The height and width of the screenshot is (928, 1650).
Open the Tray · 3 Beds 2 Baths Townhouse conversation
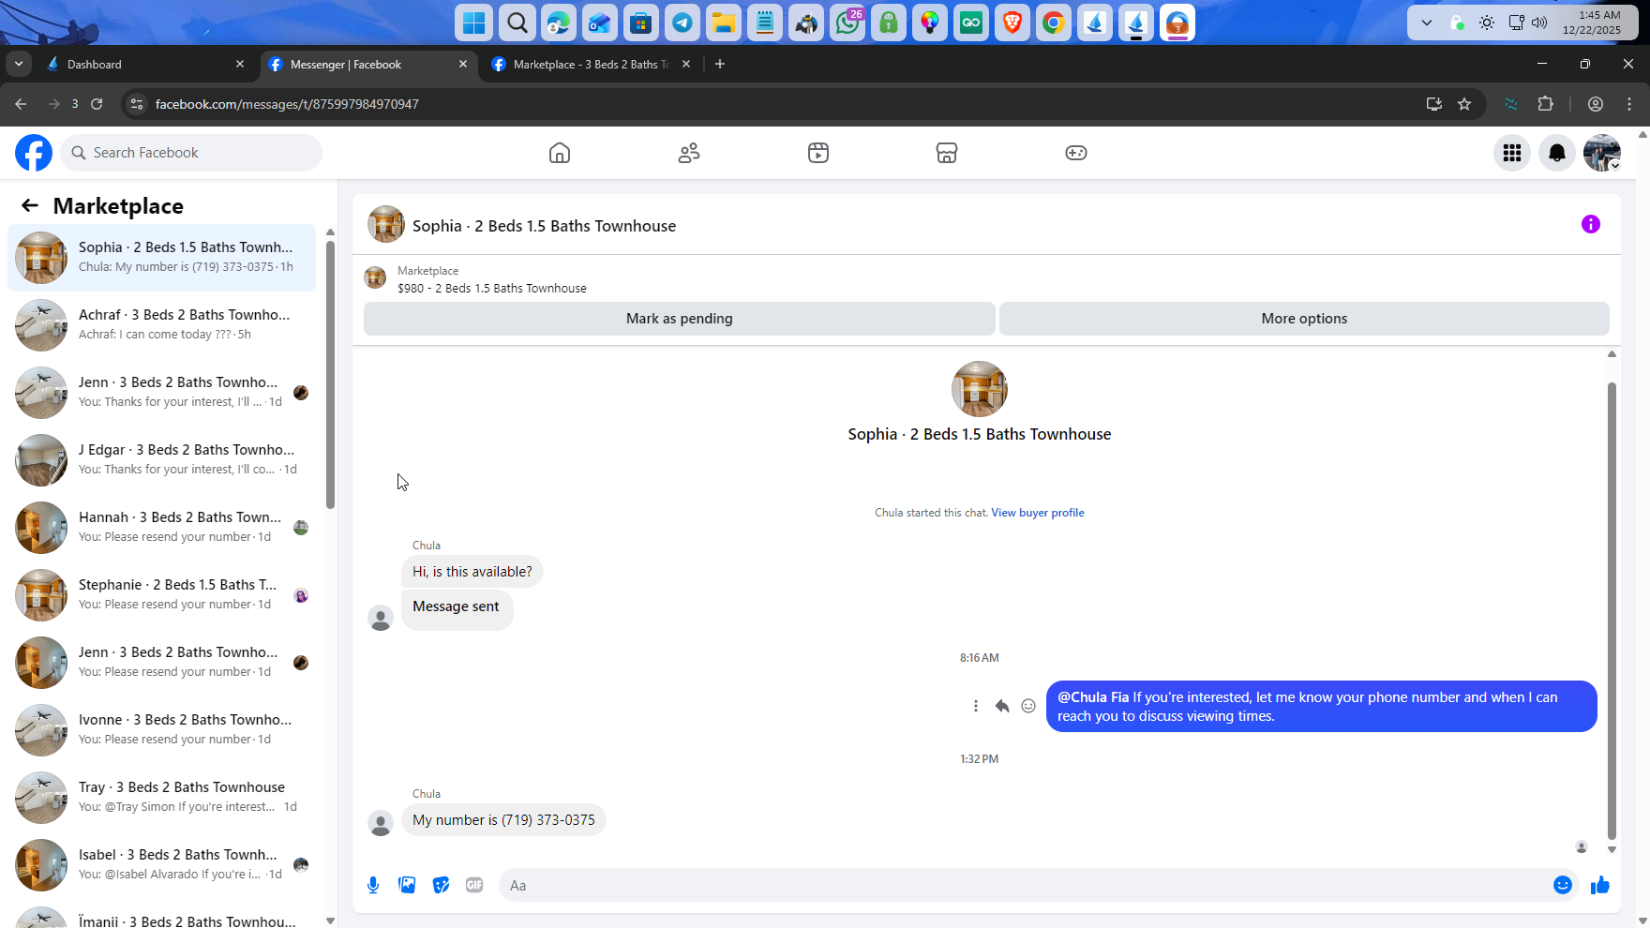[161, 797]
